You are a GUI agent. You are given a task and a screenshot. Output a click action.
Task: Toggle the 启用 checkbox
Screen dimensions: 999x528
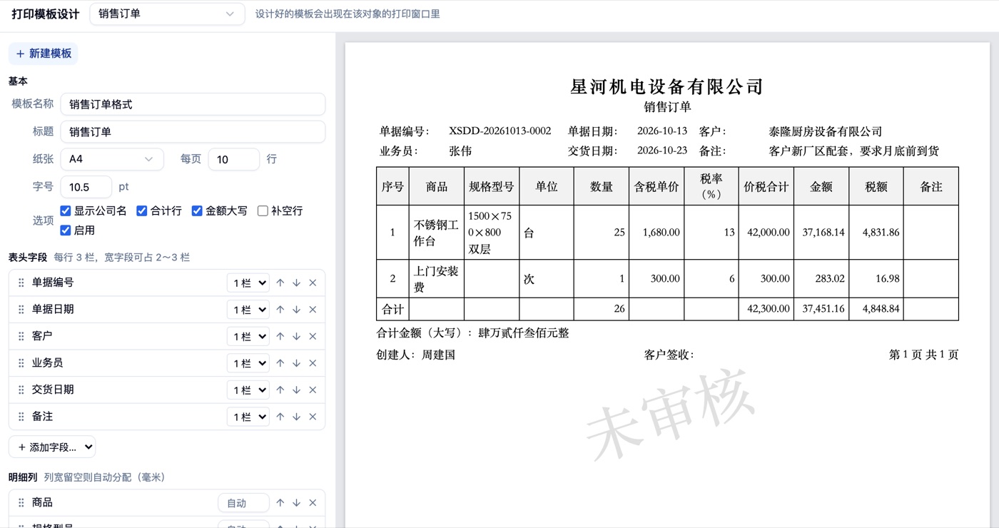tap(66, 230)
